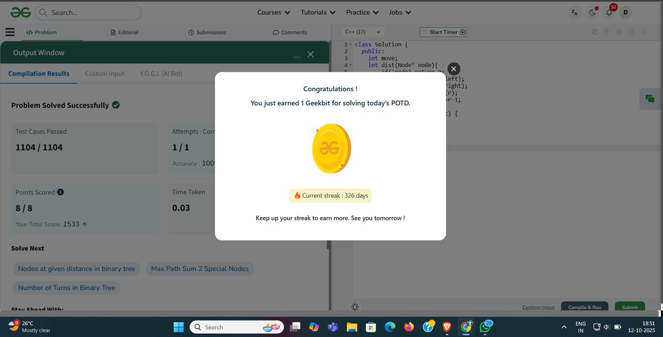Viewport: 663px width, 337px height.
Task: Open WhatsApp from the taskbar
Action: [485, 327]
